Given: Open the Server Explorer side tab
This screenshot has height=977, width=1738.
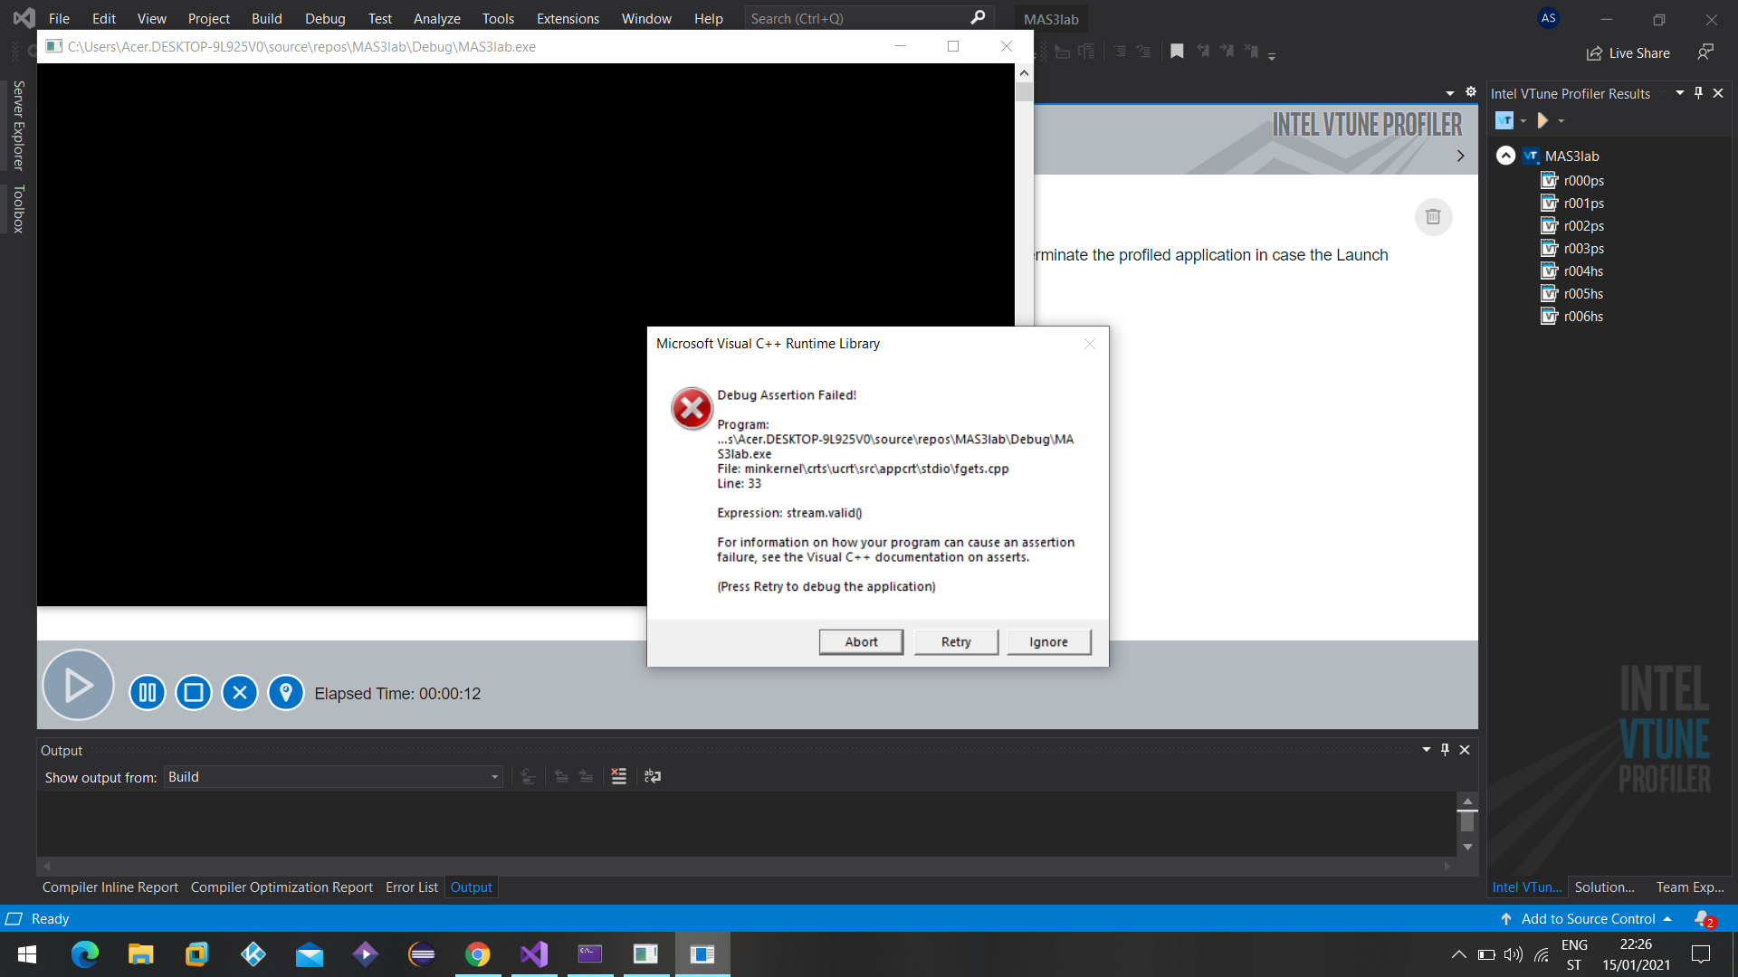Looking at the screenshot, I should click(18, 125).
